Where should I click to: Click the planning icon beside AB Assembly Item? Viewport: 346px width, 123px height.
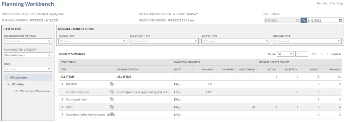point(112,92)
